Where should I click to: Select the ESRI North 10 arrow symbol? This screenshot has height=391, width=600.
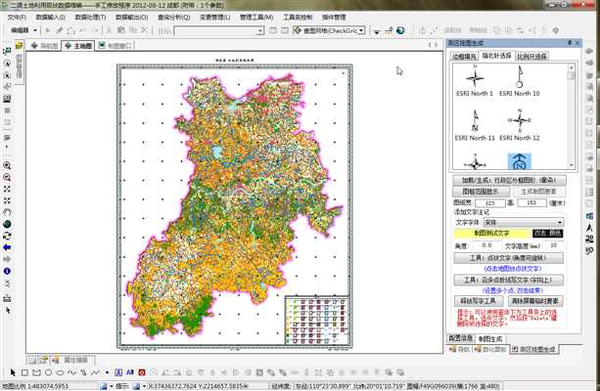point(520,81)
